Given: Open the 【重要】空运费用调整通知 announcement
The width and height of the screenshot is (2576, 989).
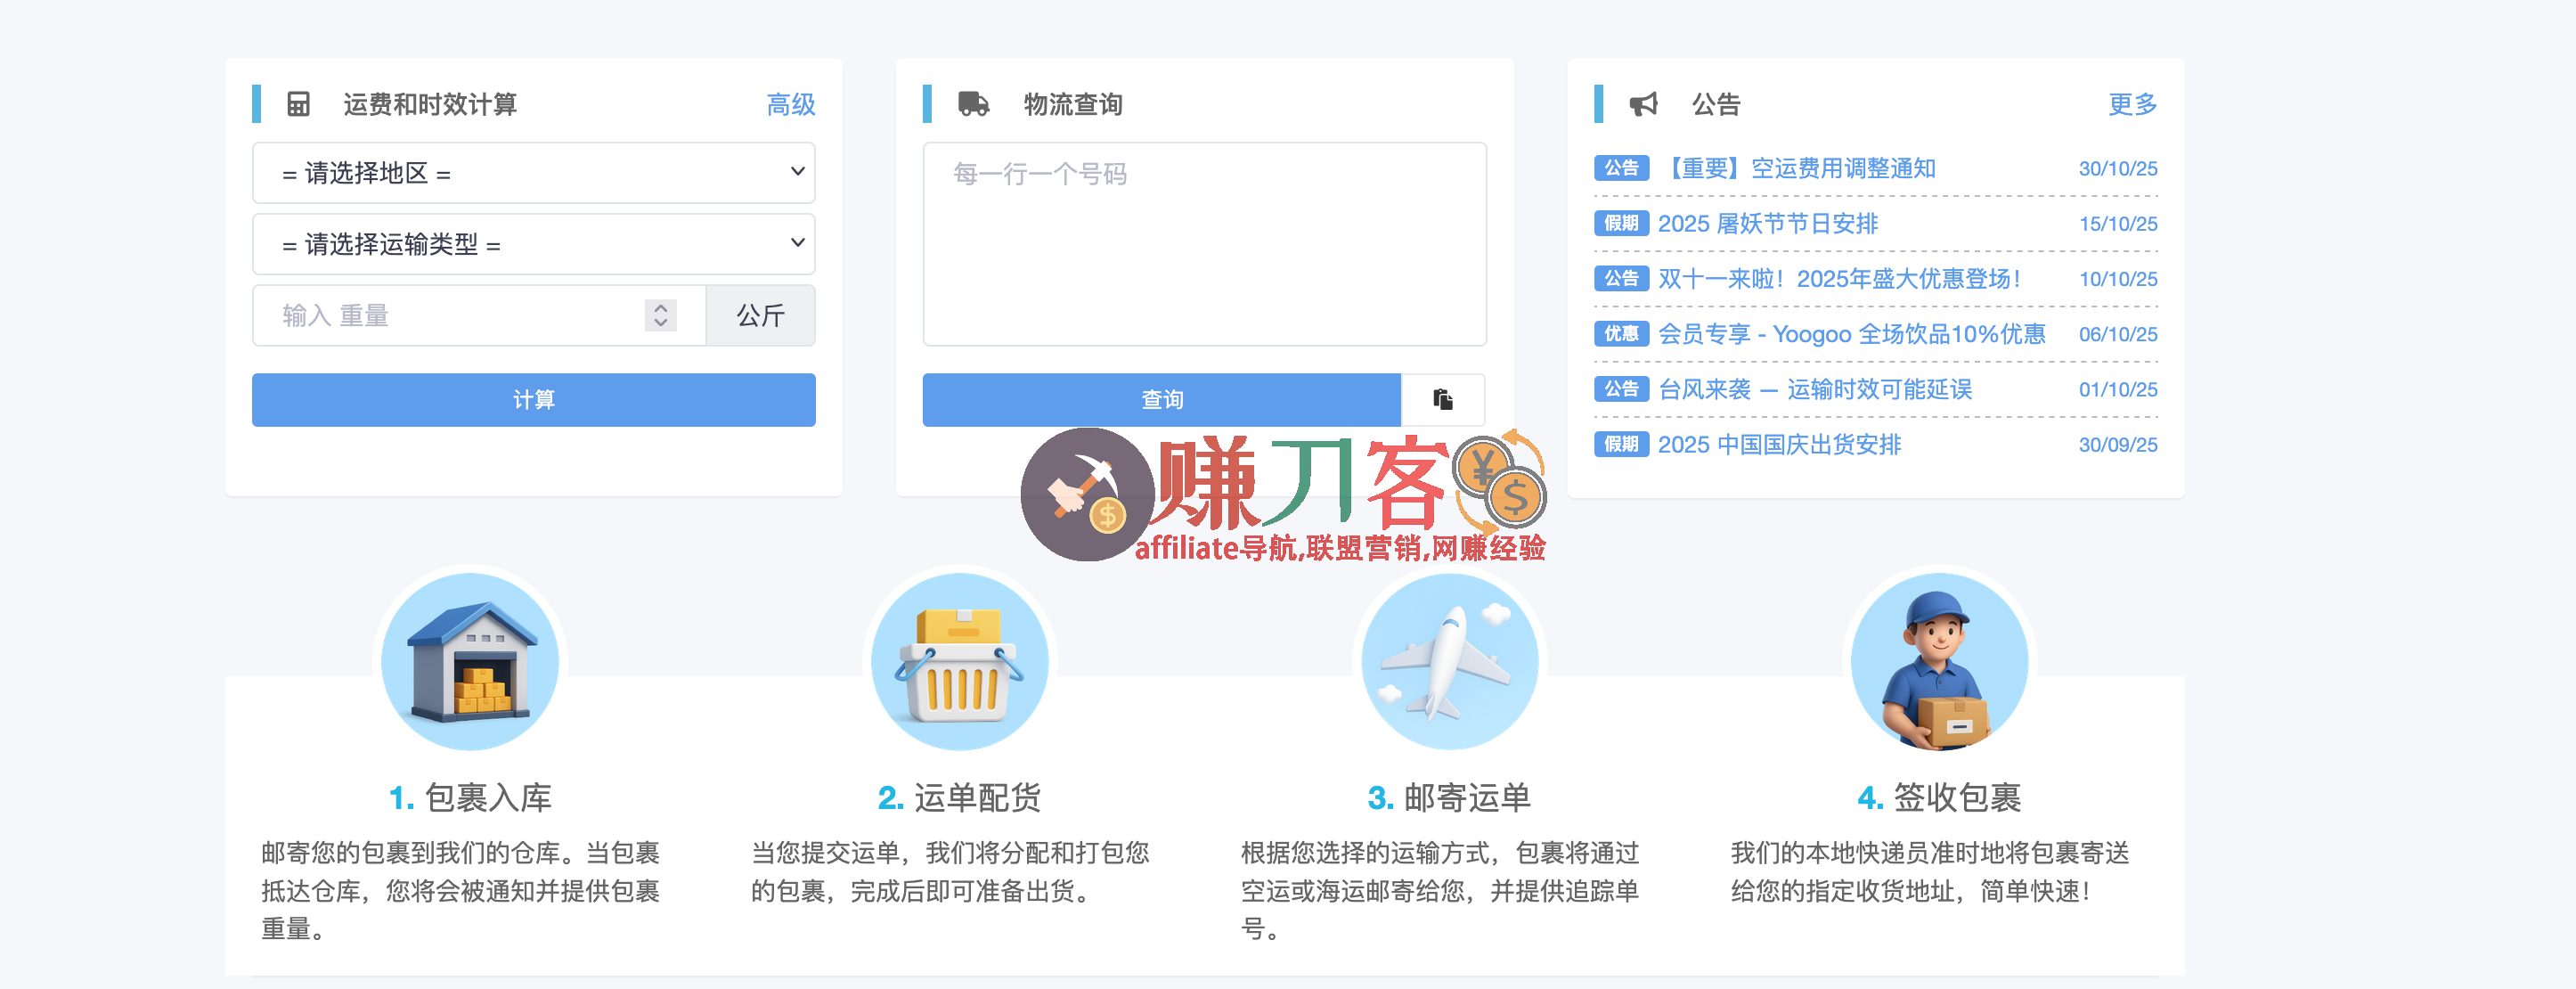Looking at the screenshot, I should pos(1800,168).
